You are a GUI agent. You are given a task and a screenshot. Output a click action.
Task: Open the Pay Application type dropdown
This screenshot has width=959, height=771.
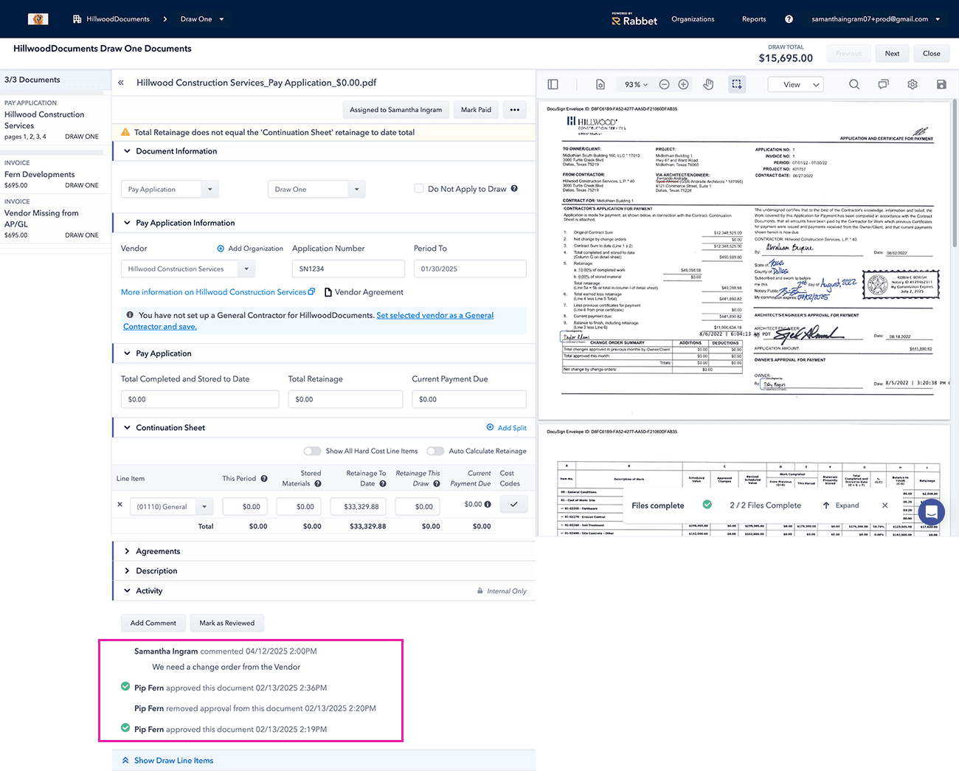[x=210, y=190]
